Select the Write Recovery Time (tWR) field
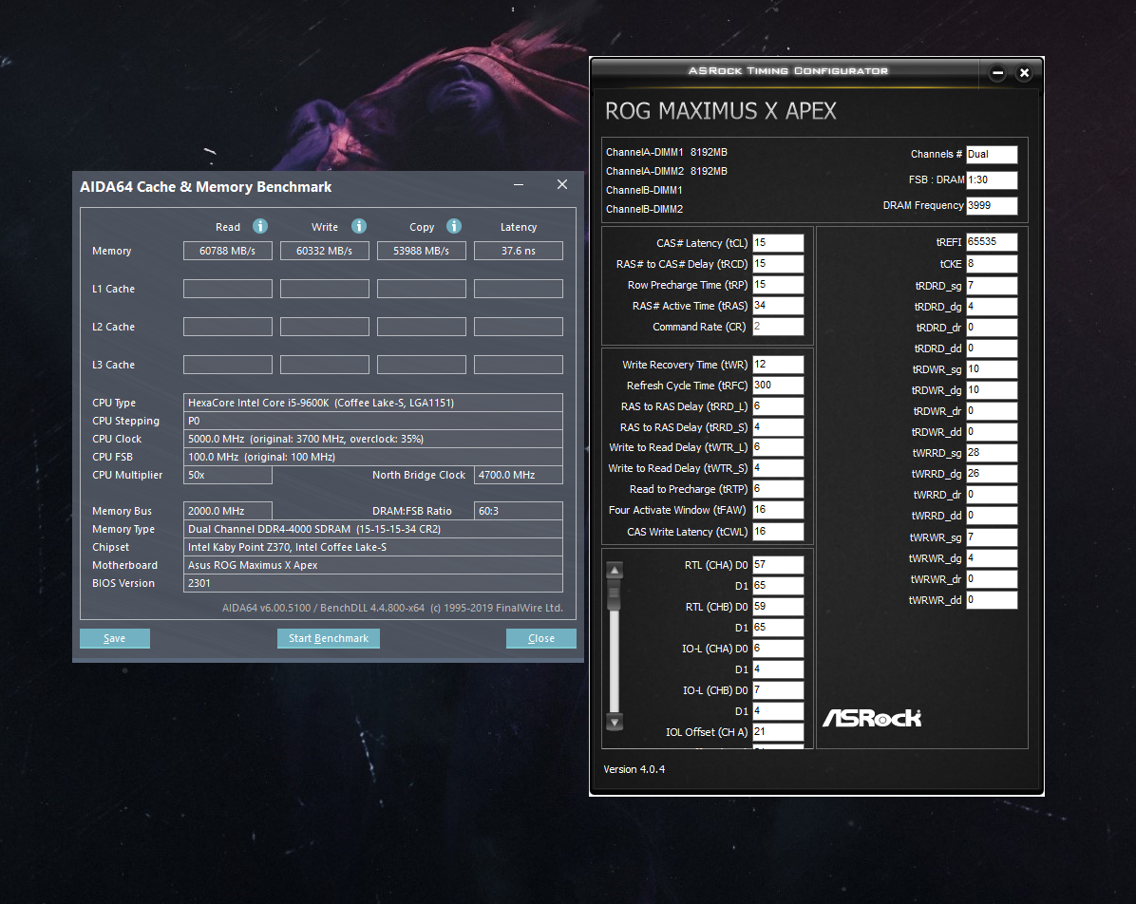The width and height of the screenshot is (1136, 904). (778, 365)
